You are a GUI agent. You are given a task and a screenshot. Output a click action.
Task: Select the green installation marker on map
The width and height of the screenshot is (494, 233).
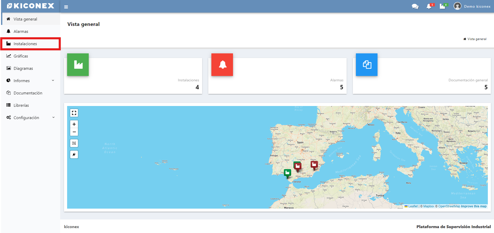pos(288,173)
